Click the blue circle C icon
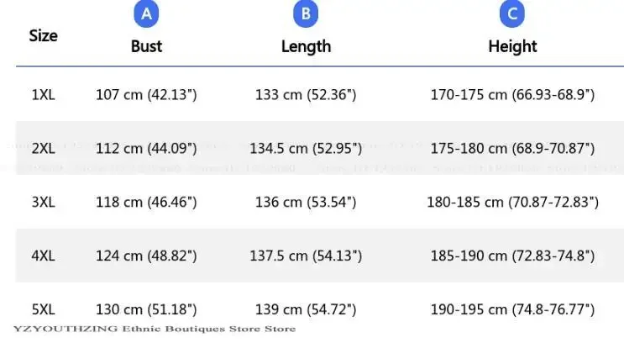624x348 pixels. (511, 14)
